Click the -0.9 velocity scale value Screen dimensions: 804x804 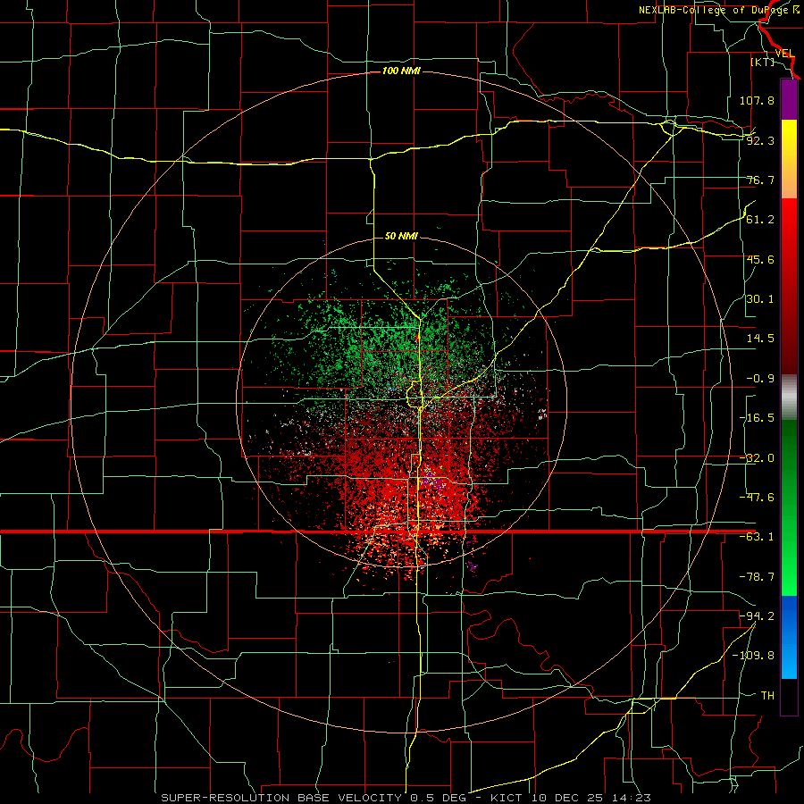click(760, 379)
